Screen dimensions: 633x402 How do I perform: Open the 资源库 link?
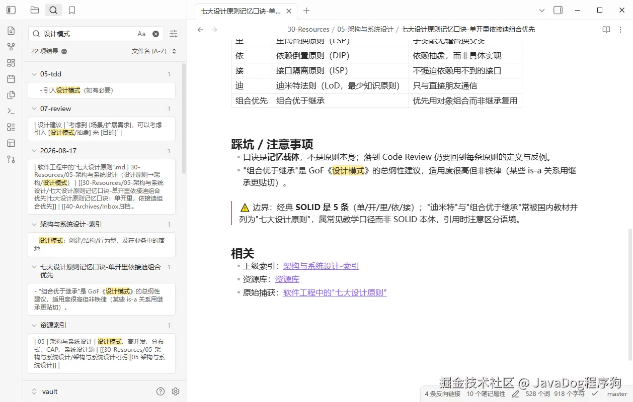pos(287,279)
